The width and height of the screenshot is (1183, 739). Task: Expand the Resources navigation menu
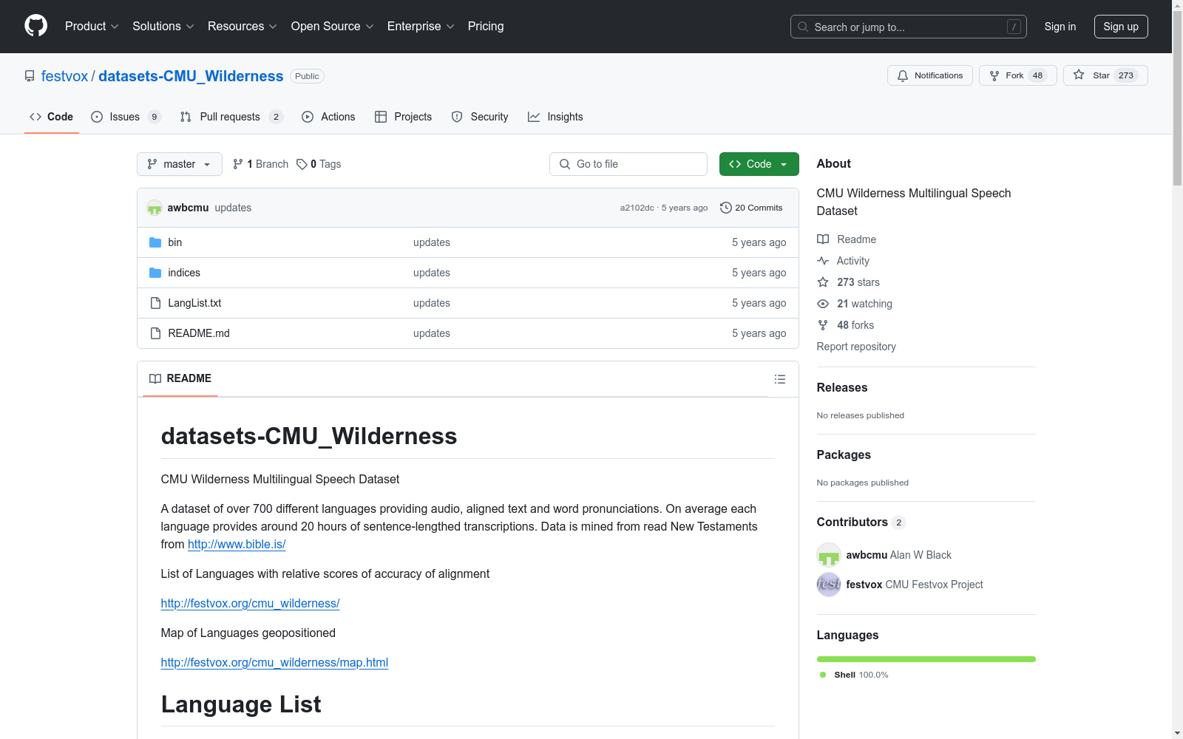point(242,27)
